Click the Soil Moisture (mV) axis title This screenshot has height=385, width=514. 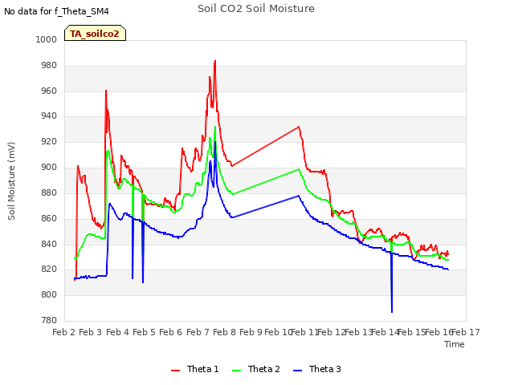11,181
